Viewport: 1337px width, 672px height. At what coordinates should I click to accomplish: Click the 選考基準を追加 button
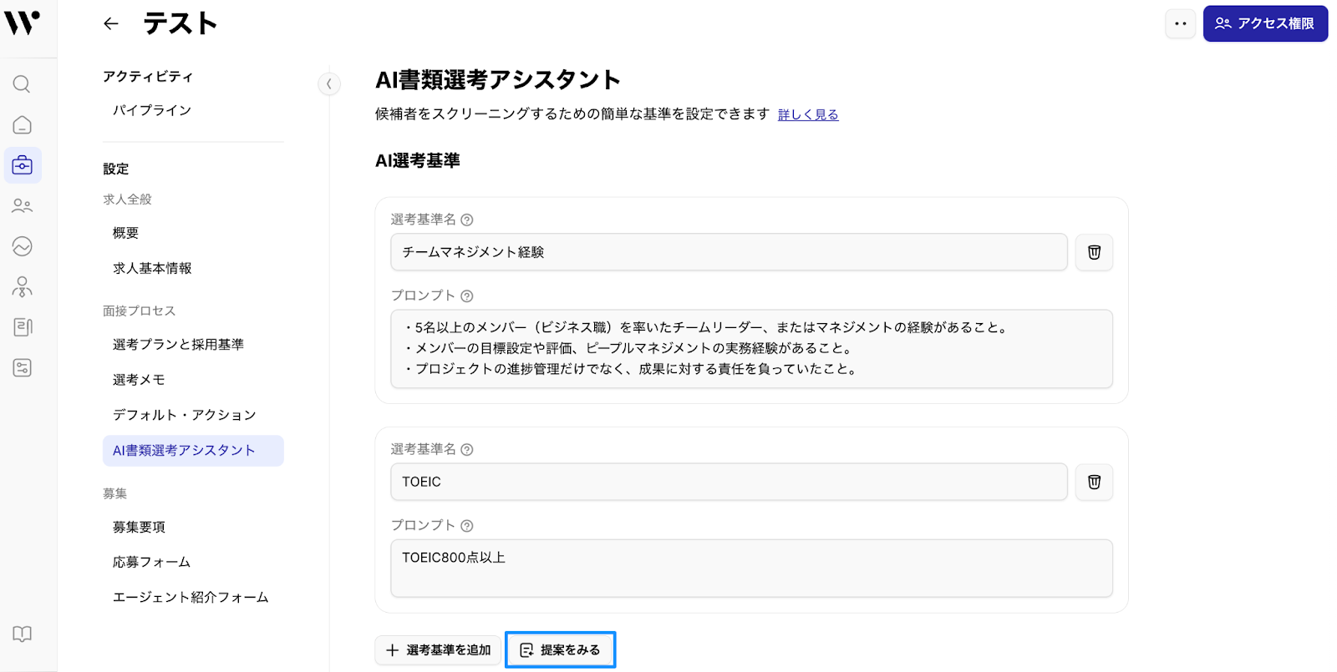439,650
